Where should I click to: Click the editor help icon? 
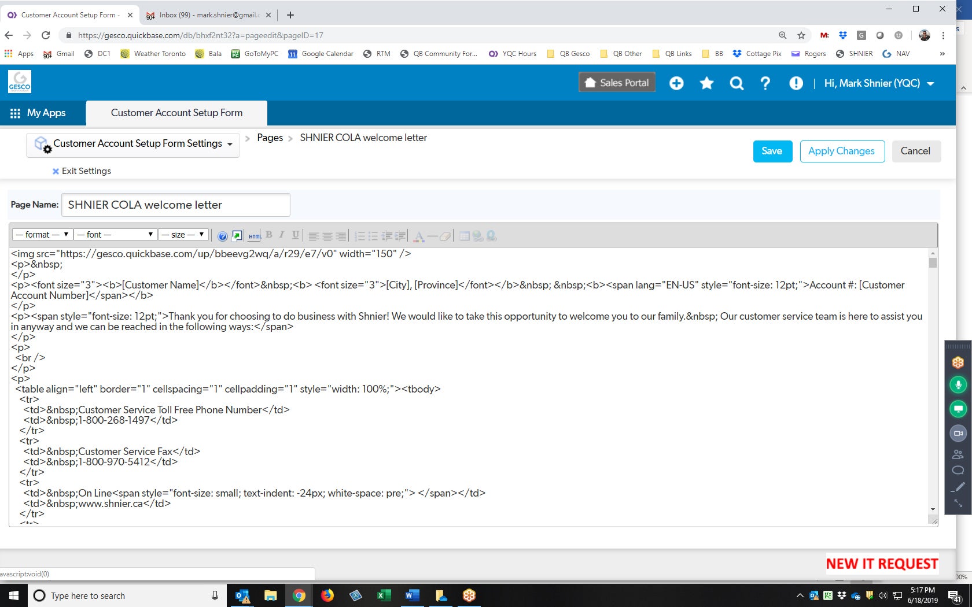tap(222, 236)
